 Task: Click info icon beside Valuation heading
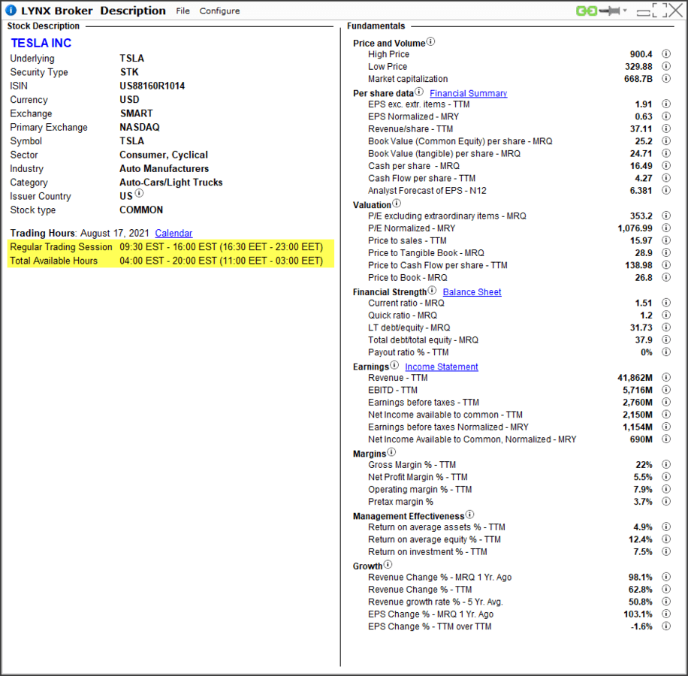[397, 204]
